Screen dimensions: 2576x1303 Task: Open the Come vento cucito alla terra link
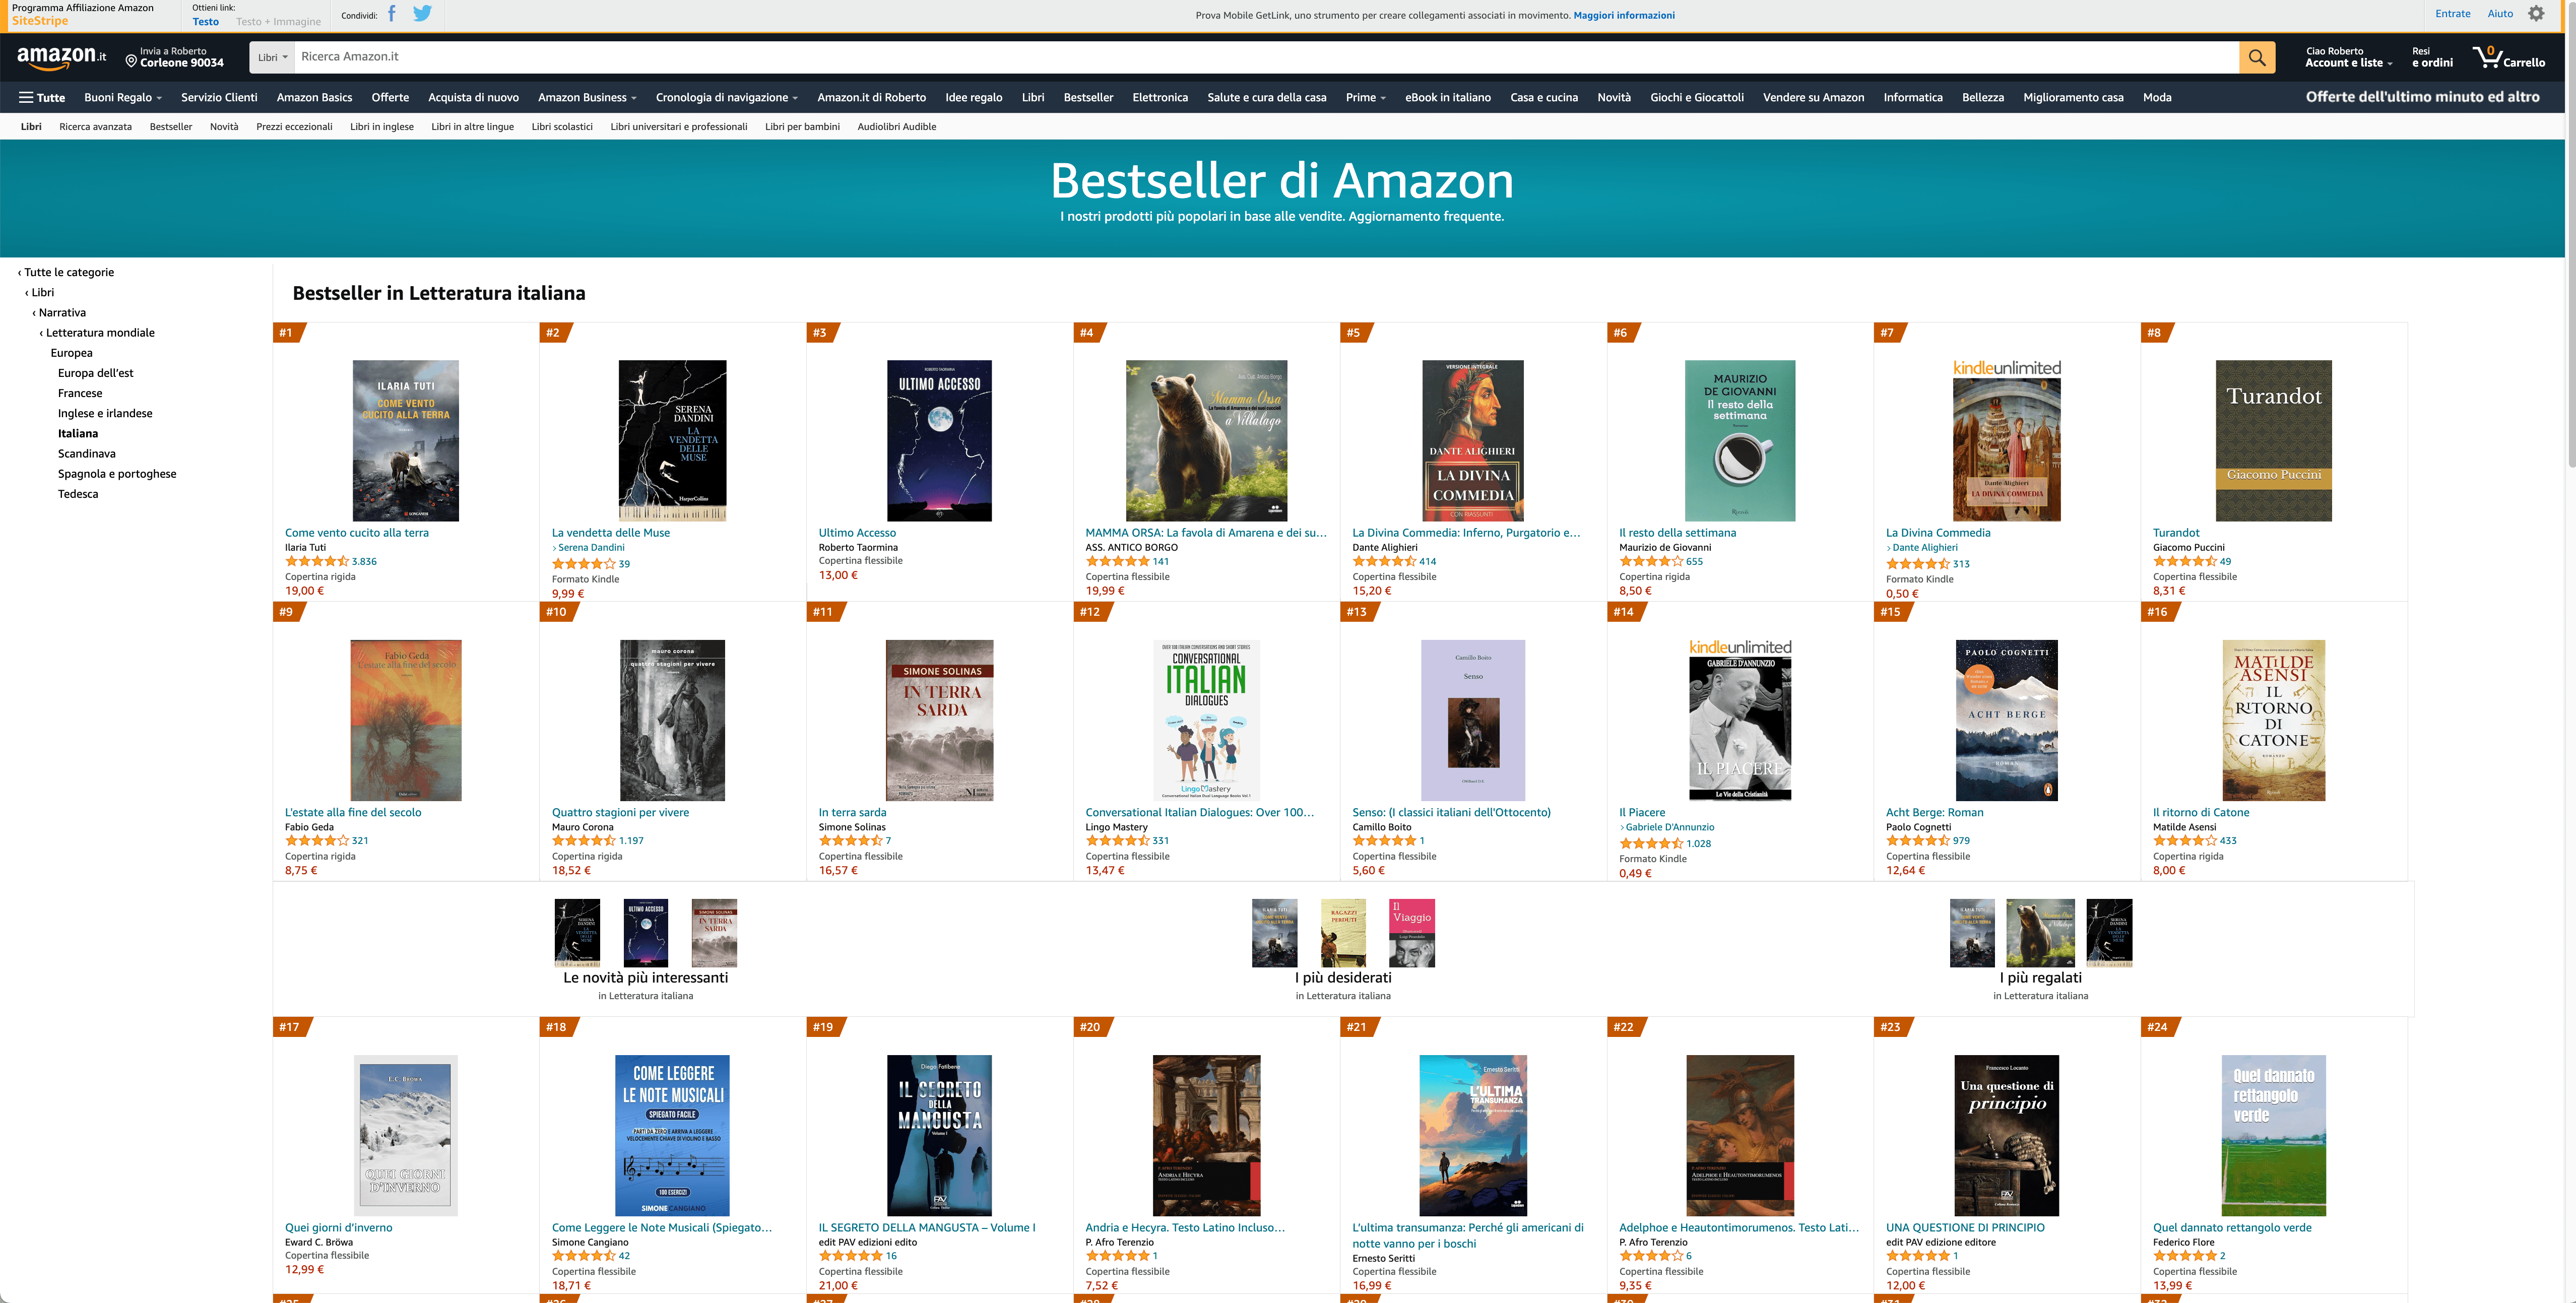(x=357, y=533)
